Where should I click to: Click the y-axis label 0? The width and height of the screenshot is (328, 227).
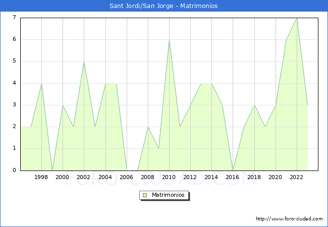point(14,171)
